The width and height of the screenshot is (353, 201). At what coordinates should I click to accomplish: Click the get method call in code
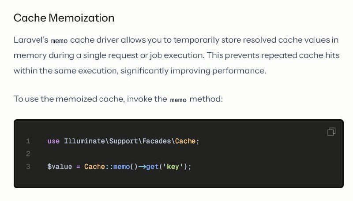point(152,167)
